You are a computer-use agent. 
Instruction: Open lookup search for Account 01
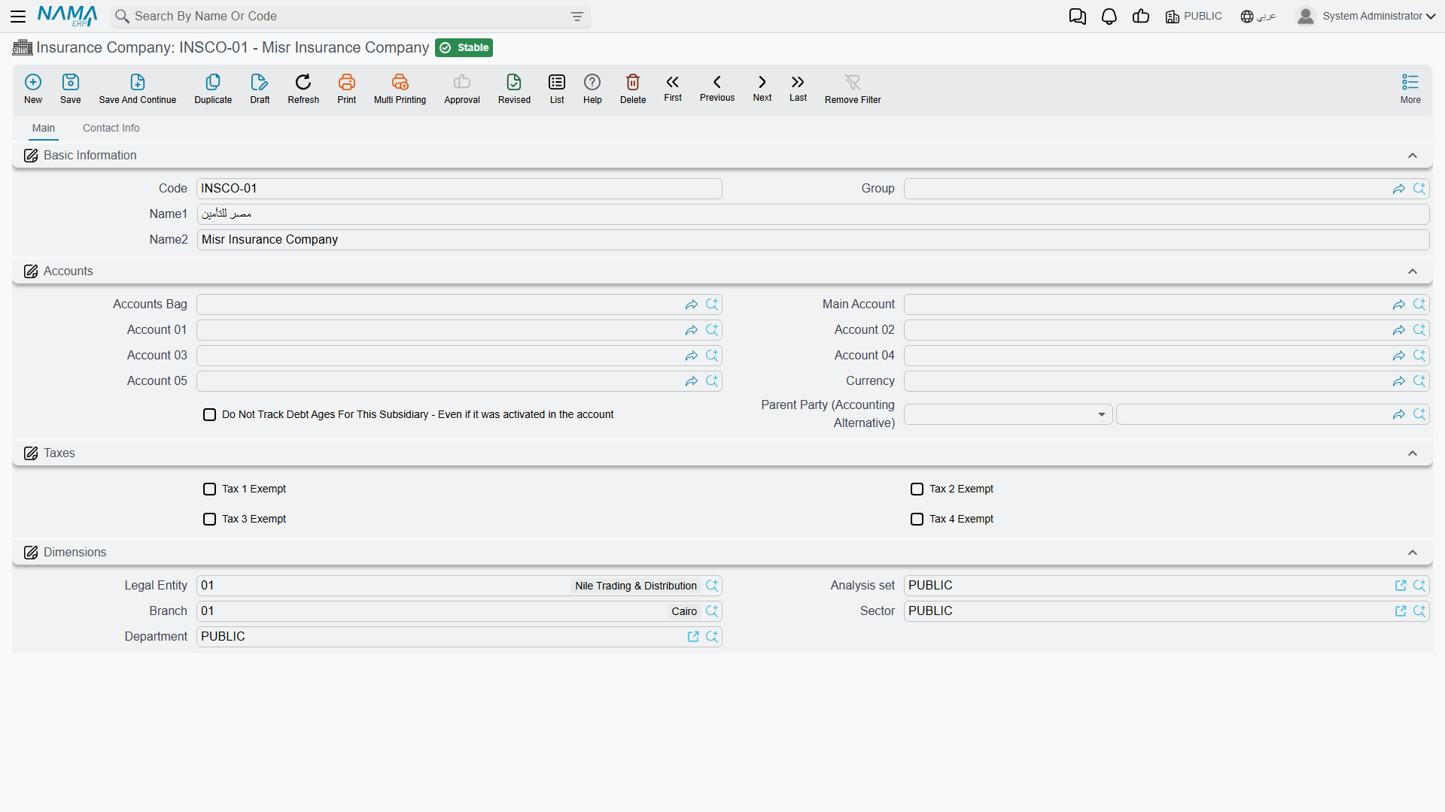click(x=712, y=330)
